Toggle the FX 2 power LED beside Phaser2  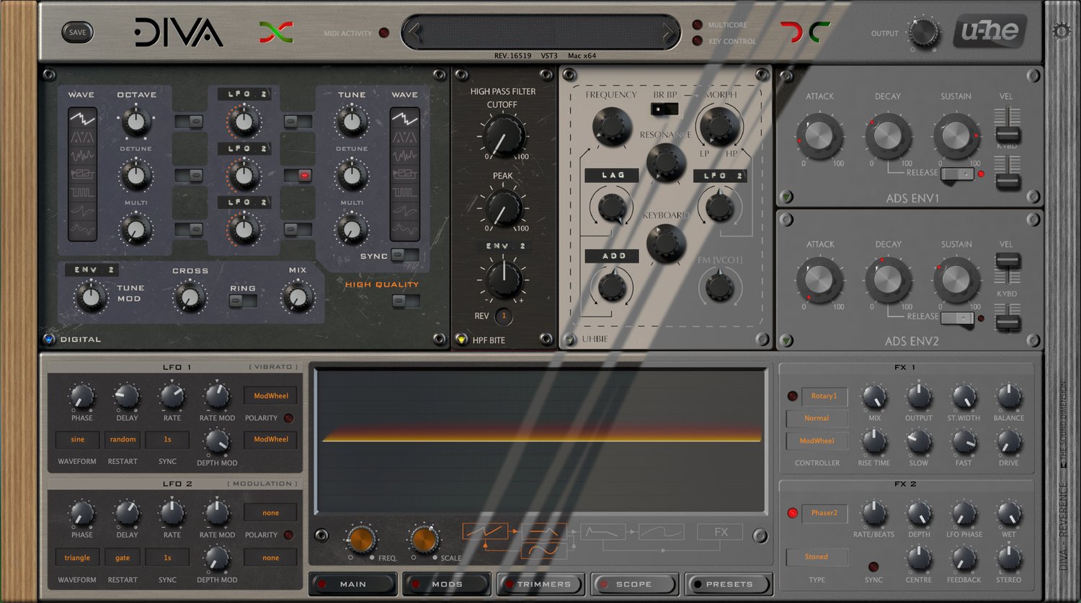click(x=793, y=513)
